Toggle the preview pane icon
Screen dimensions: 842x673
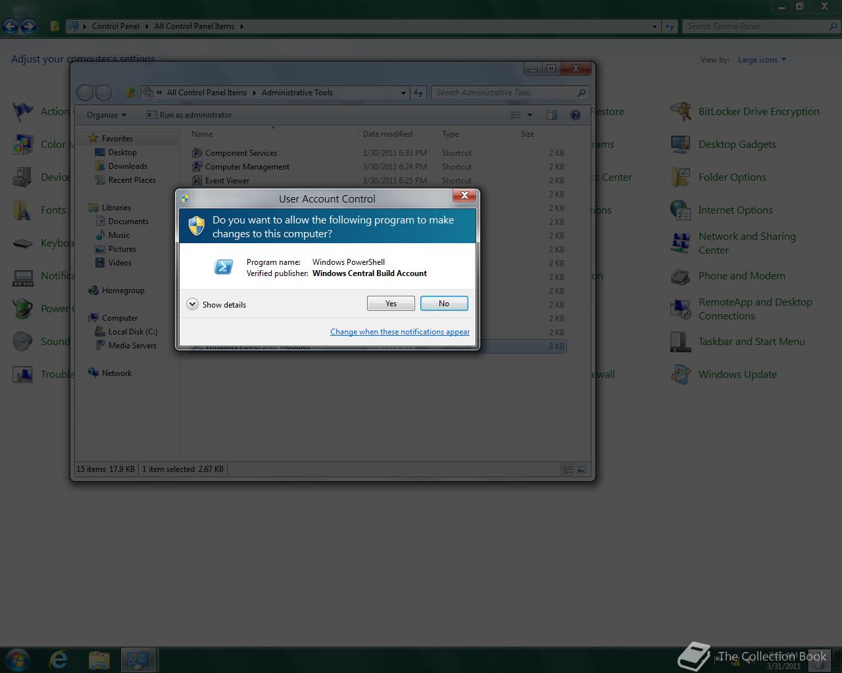coord(552,115)
